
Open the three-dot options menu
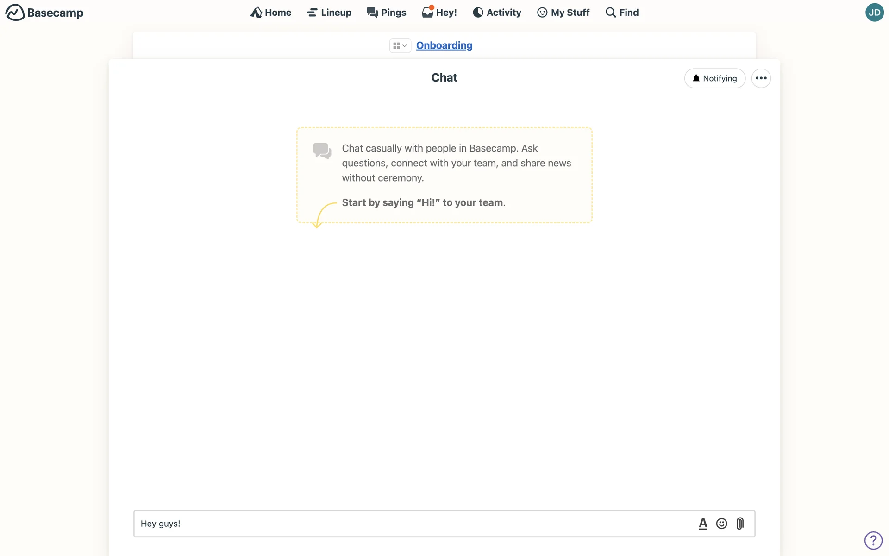click(761, 78)
